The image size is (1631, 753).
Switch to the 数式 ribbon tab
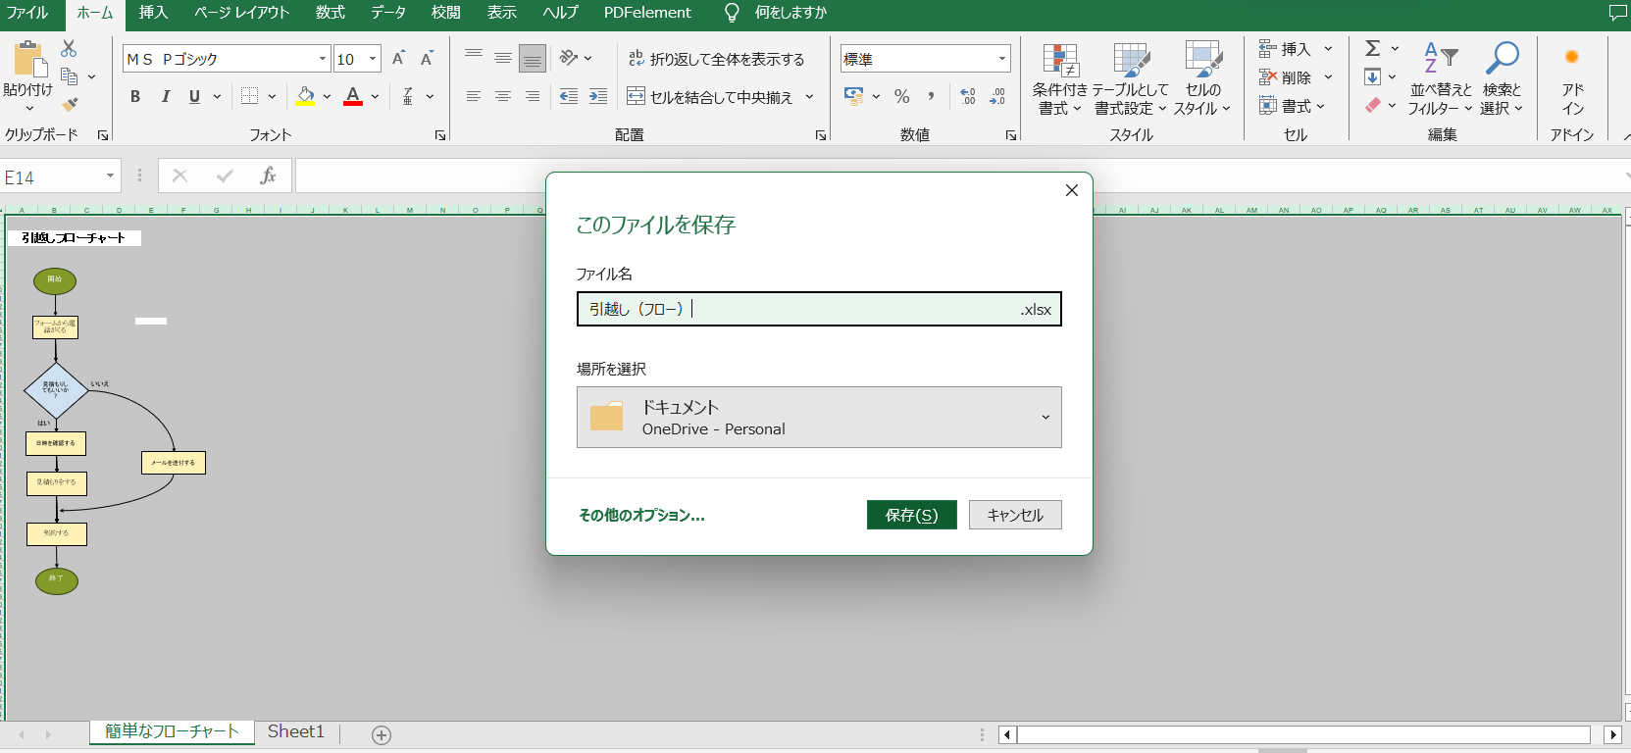330,13
